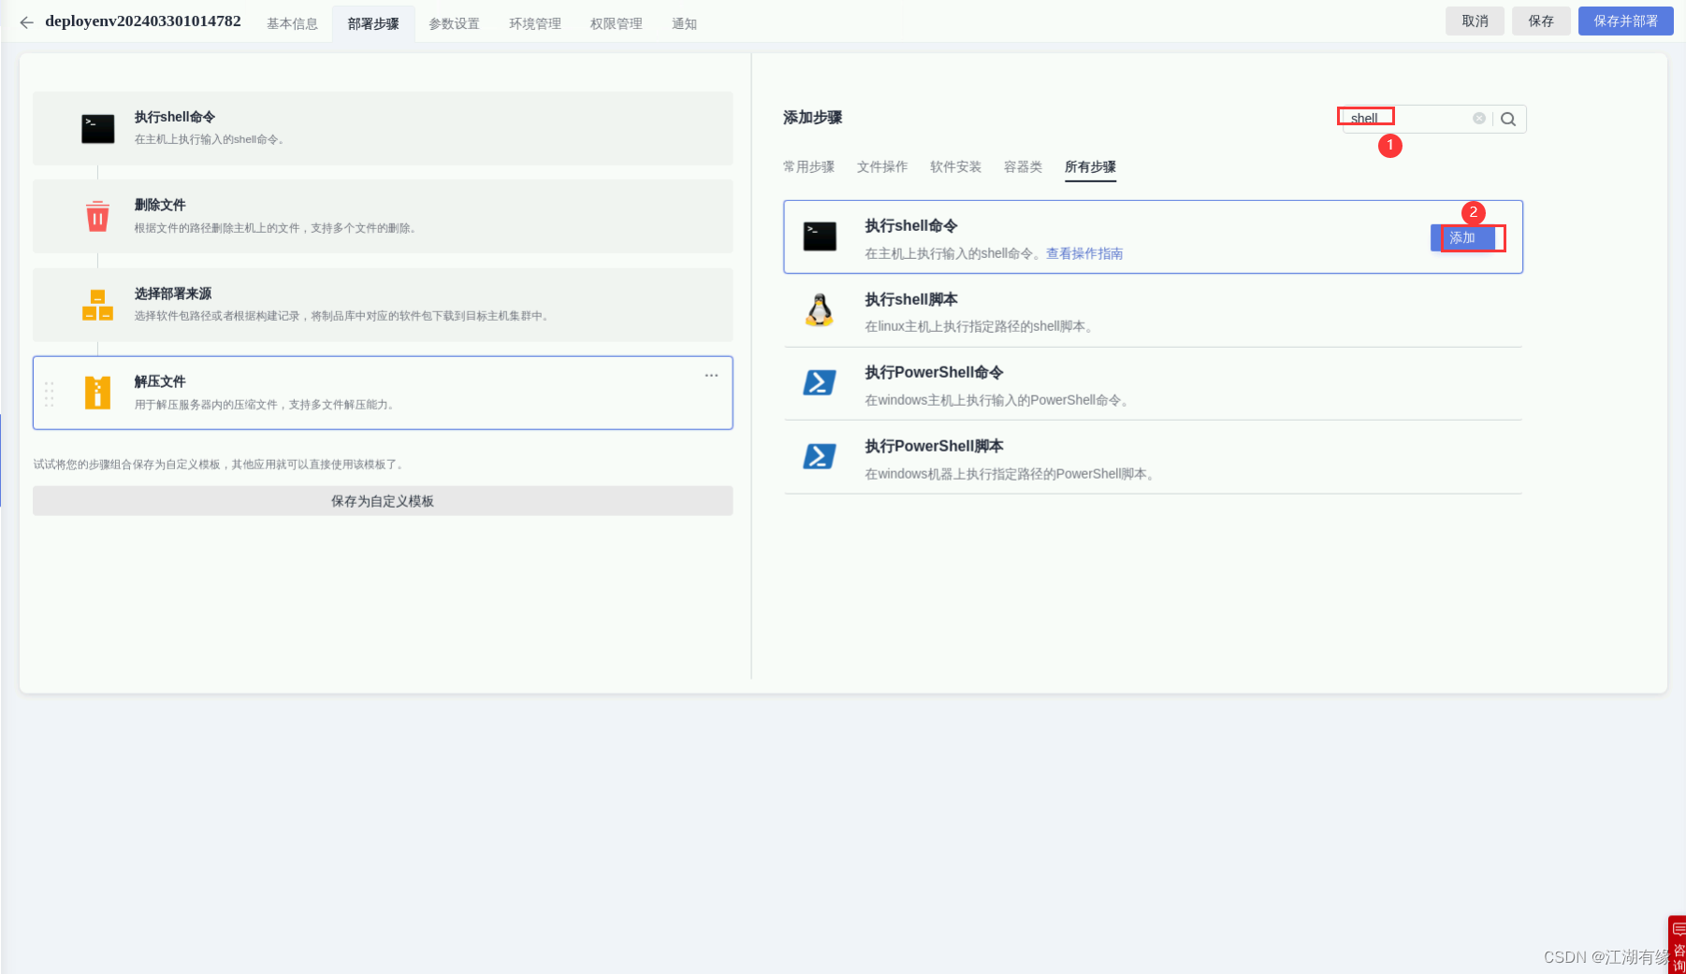The image size is (1686, 974).
Task: Click the 解压文件 step title
Action: (160, 381)
